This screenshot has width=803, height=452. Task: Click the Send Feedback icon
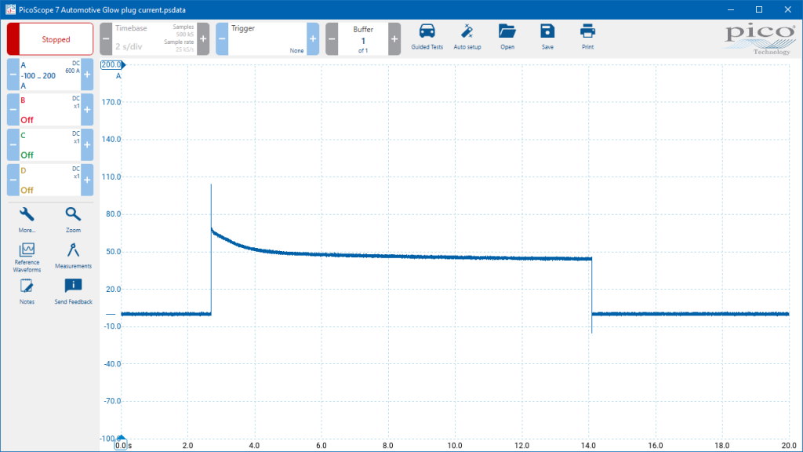coord(73,292)
